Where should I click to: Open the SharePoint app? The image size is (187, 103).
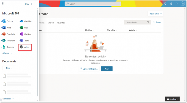point(9,41)
